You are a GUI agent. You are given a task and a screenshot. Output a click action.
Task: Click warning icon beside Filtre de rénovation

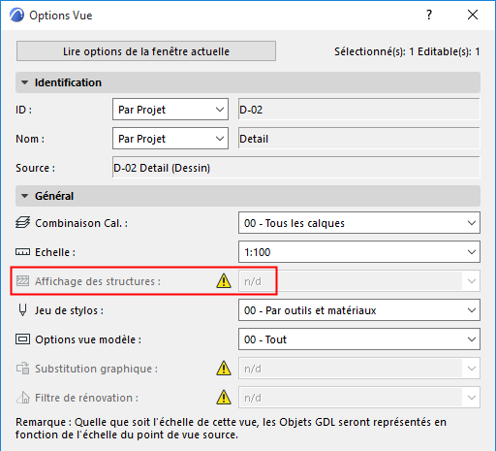tap(224, 397)
